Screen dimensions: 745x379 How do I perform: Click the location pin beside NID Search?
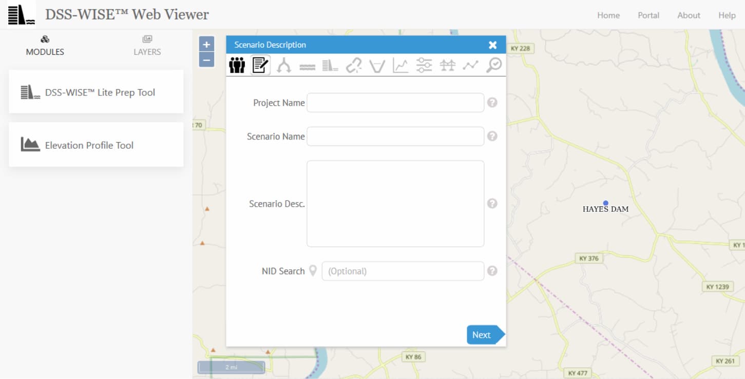(x=313, y=271)
